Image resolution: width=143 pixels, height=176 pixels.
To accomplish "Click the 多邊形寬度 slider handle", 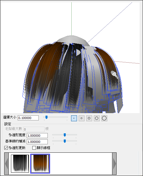I will point(65,135).
